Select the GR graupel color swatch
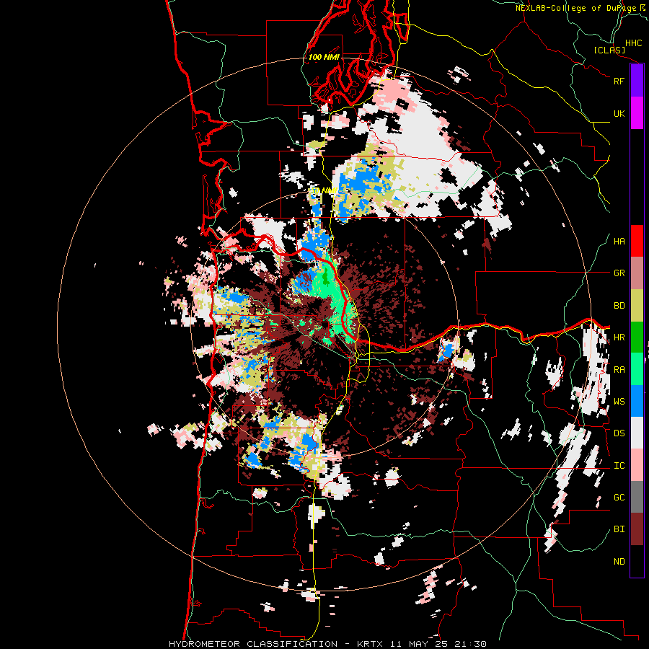 [637, 273]
